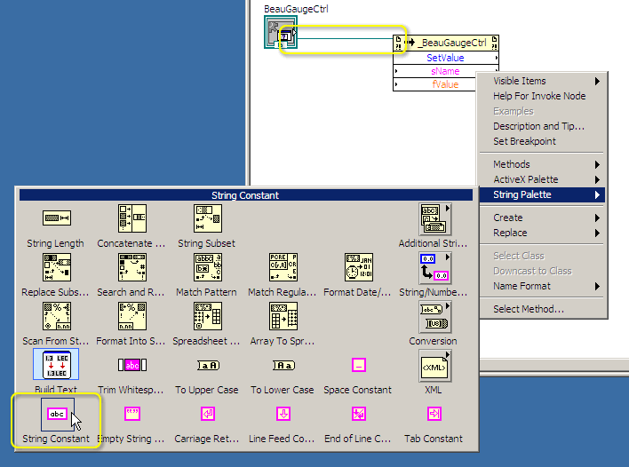The width and height of the screenshot is (629, 467).
Task: Open Help For Invoke Node
Action: coord(544,96)
